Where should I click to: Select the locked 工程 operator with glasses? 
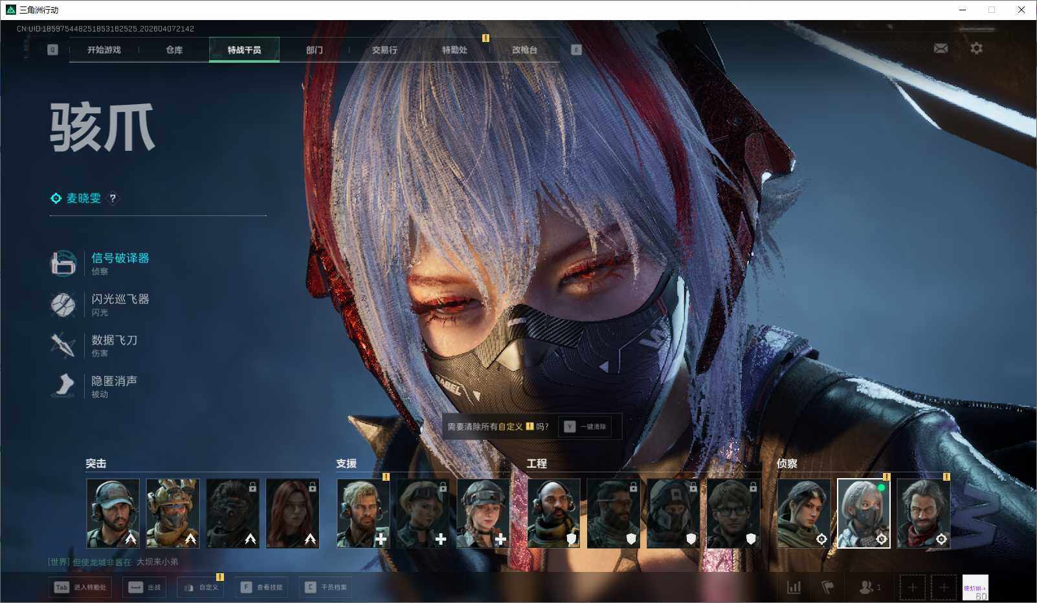(x=733, y=513)
